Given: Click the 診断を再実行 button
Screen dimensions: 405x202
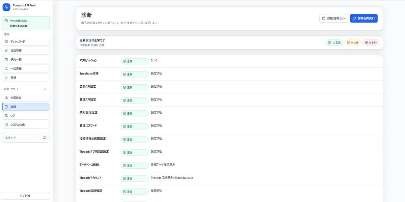Looking at the screenshot, I should coord(364,18).
